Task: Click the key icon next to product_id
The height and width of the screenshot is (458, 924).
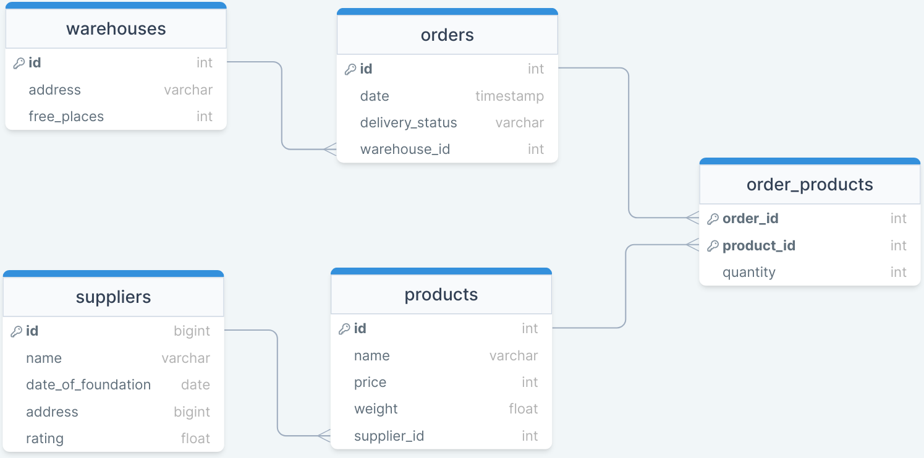Action: pyautogui.click(x=713, y=246)
